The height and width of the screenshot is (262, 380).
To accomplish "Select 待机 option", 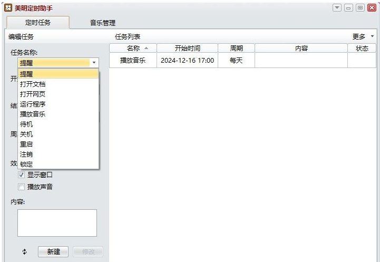I will [58, 124].
